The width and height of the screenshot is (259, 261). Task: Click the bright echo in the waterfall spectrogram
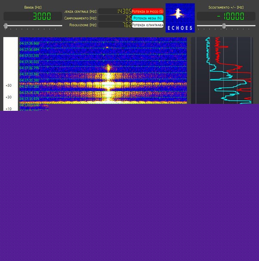[x=108, y=68]
